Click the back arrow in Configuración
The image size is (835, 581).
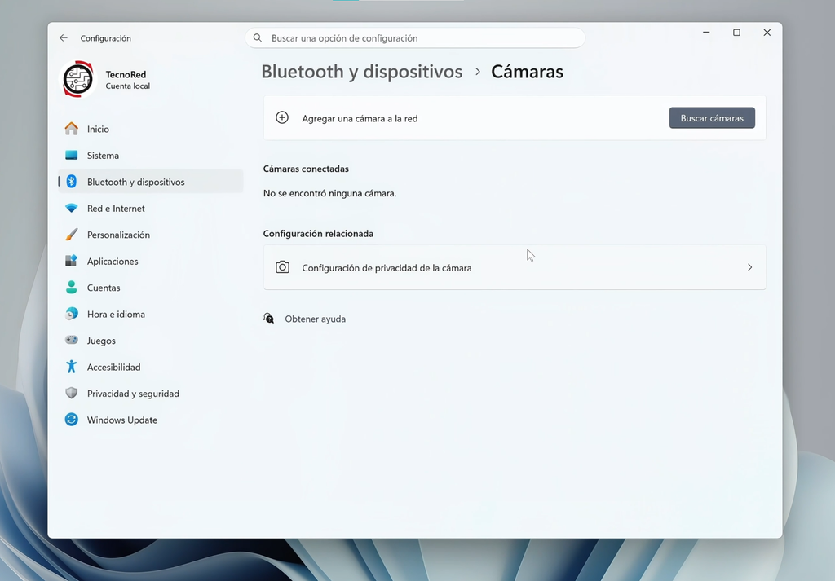[64, 37]
